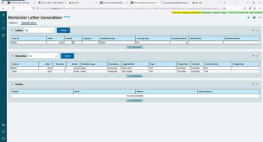This screenshot has height=142, width=263.
Task: Click Delete button in Letters panel
Action: [63, 30]
